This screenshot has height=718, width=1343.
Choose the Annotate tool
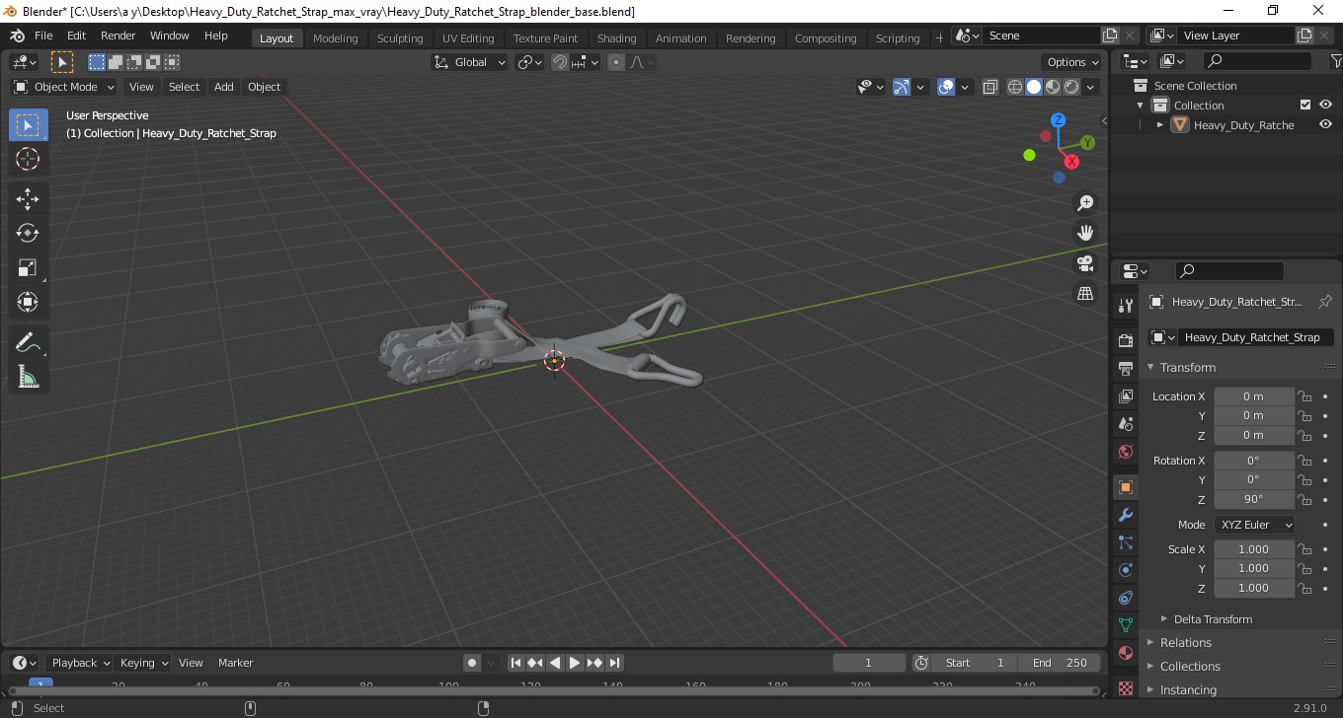(x=28, y=343)
